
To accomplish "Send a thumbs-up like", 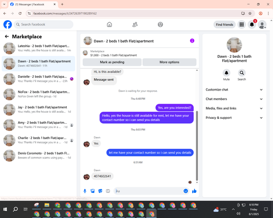I will point(194,191).
